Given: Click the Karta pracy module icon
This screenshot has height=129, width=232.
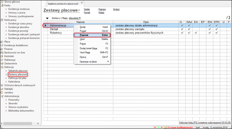Looking at the screenshot, I should pyautogui.click(x=2, y=20).
